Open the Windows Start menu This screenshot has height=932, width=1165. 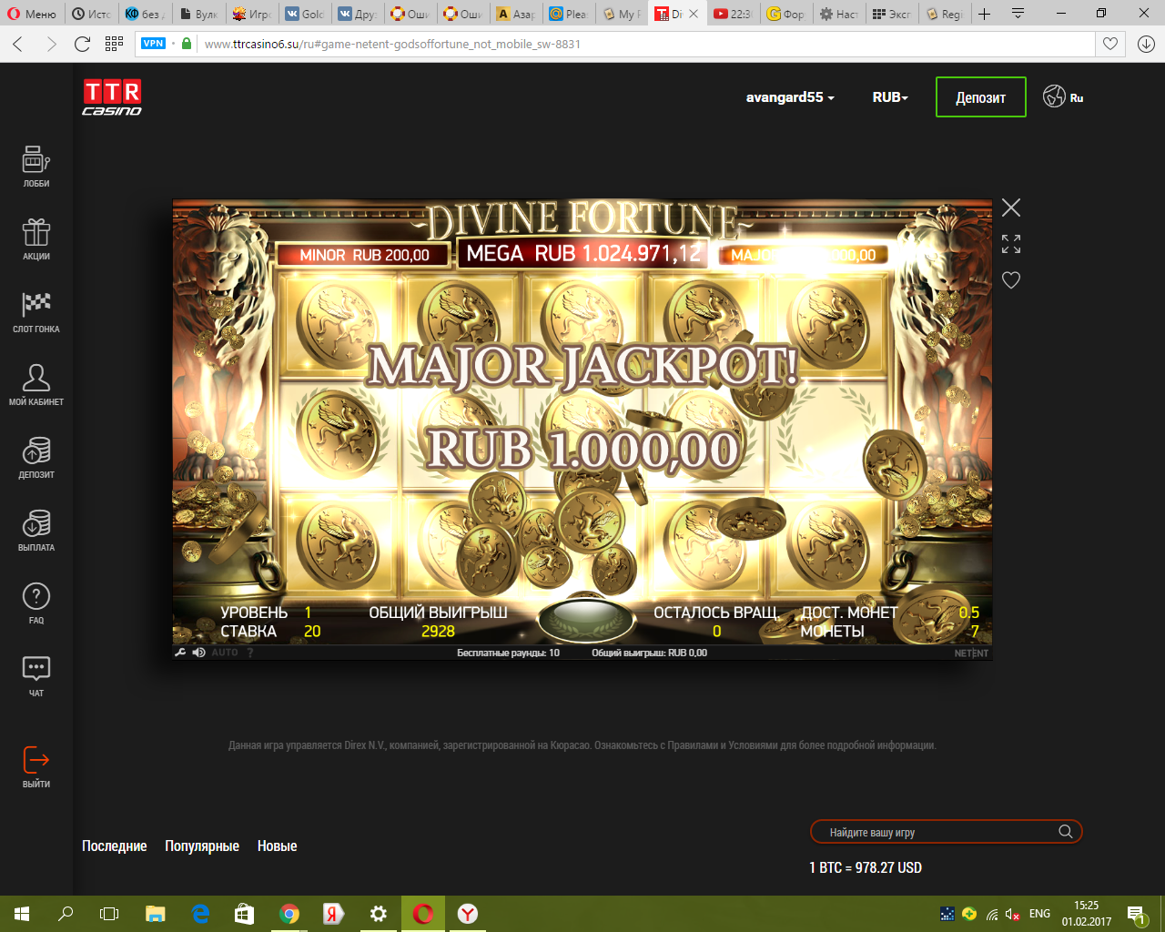[22, 914]
